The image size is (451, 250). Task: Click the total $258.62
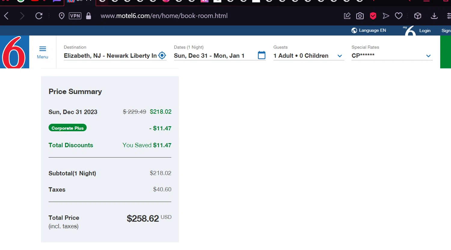143,219
